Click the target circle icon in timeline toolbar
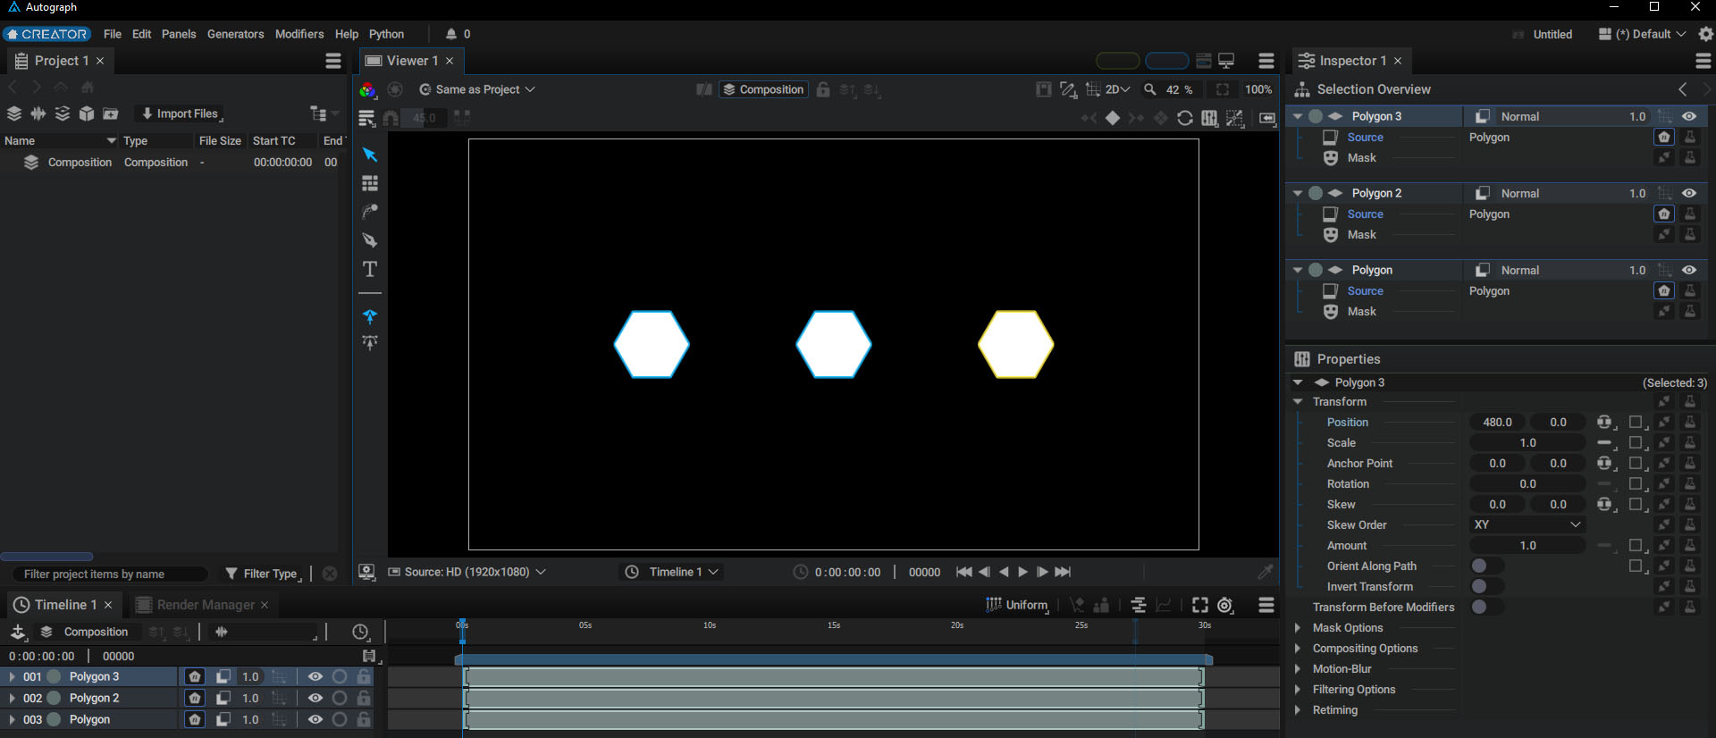The height and width of the screenshot is (738, 1716). 1225,605
